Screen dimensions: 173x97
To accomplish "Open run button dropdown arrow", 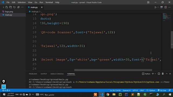I will (158, 7).
